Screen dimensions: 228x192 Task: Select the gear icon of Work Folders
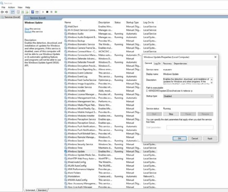point(66,173)
